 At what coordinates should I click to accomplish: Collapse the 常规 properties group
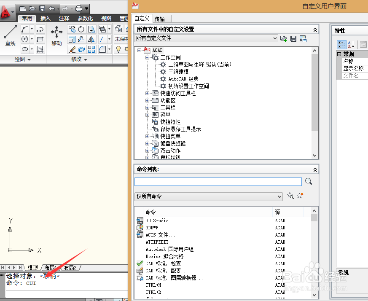click(339, 54)
